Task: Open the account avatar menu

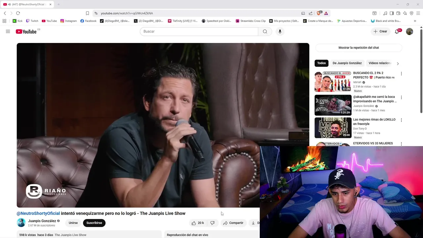Action: pyautogui.click(x=409, y=31)
